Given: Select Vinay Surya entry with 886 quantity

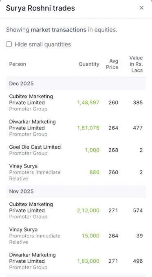Looking at the screenshot, I should point(76,172).
